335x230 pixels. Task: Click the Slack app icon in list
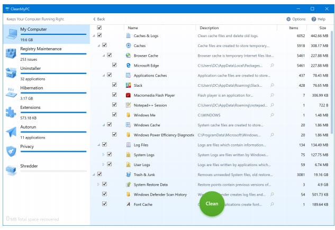point(129,85)
